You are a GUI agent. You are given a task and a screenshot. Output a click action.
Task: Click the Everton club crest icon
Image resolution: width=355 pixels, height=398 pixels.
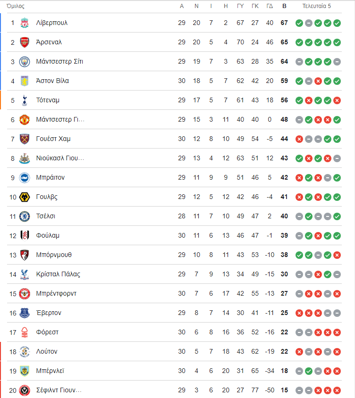25,313
